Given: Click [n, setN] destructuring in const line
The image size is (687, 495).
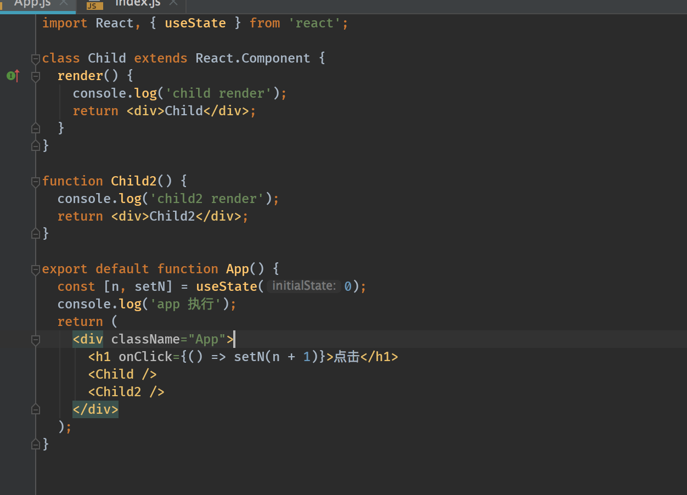Looking at the screenshot, I should (x=138, y=286).
